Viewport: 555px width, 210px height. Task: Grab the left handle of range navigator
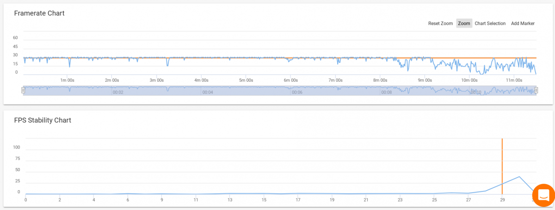point(23,90)
